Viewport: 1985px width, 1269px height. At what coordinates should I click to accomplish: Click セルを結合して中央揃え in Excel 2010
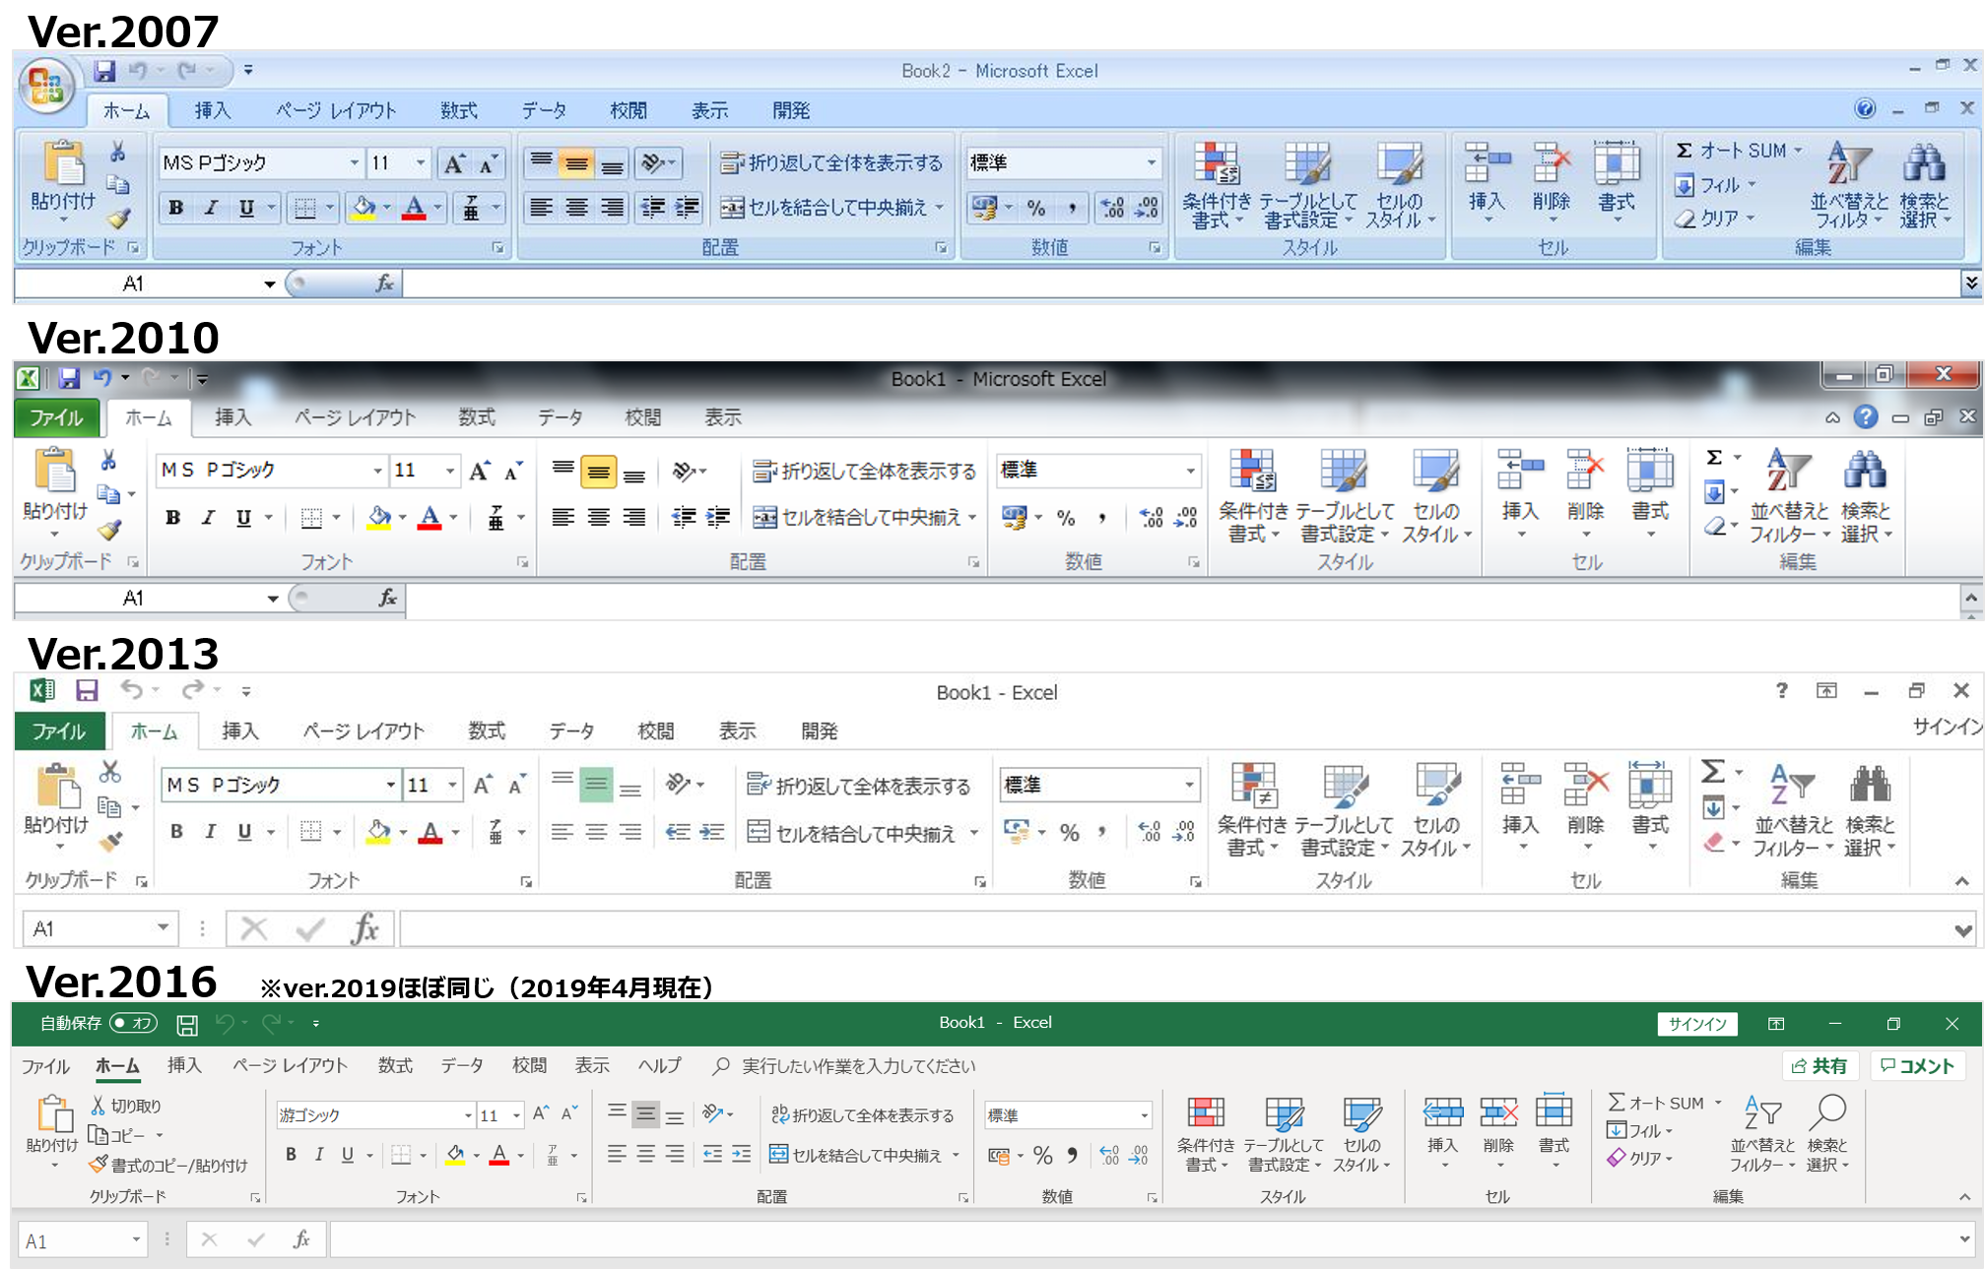pos(855,517)
